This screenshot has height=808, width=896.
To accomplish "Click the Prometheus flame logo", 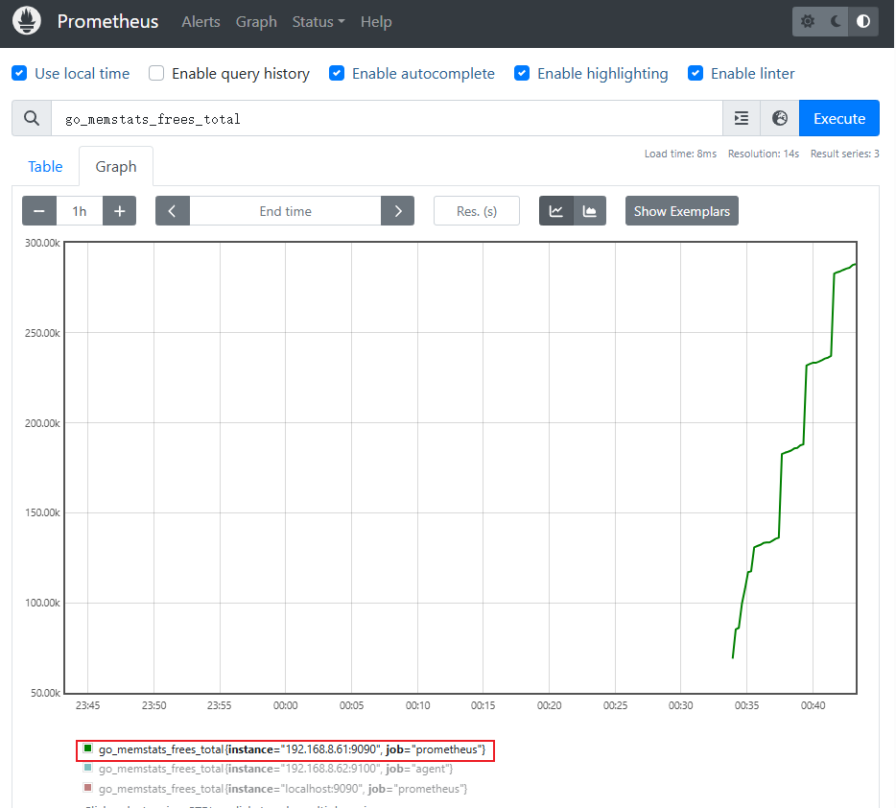I will tap(27, 21).
